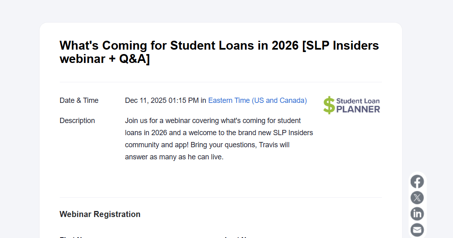Click the Description label
The height and width of the screenshot is (238, 453).
click(x=77, y=120)
